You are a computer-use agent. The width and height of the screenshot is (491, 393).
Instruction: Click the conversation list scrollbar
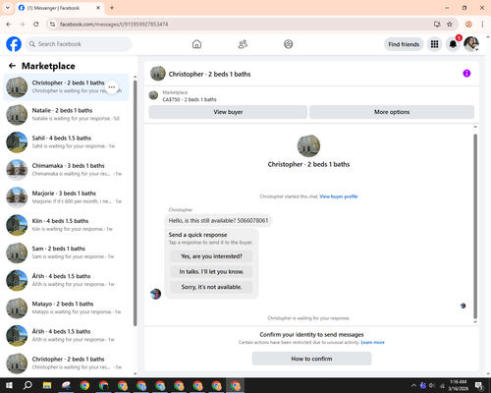coord(136,203)
